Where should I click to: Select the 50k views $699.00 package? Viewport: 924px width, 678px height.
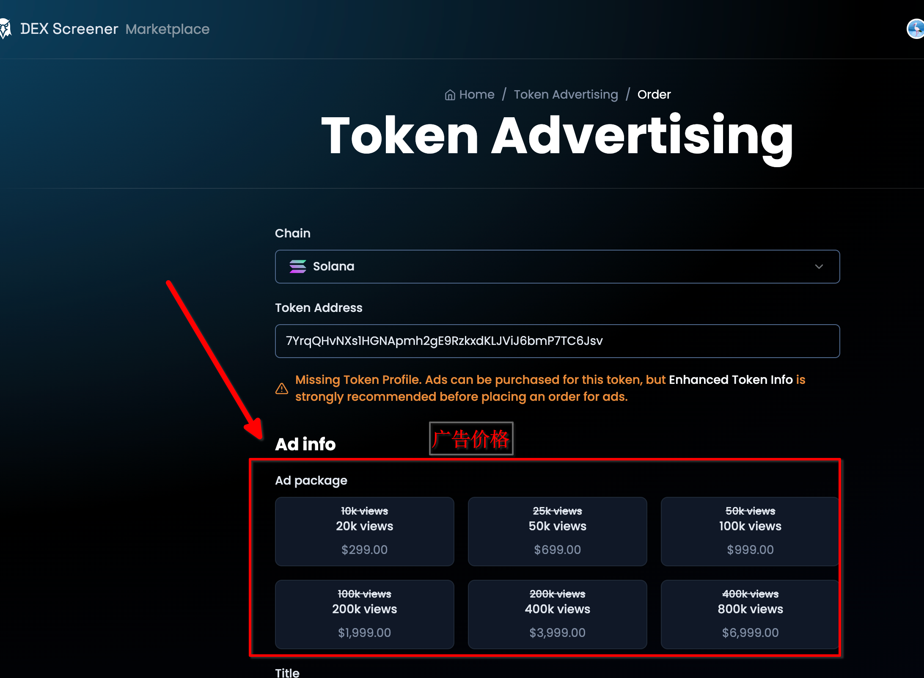pyautogui.click(x=557, y=531)
